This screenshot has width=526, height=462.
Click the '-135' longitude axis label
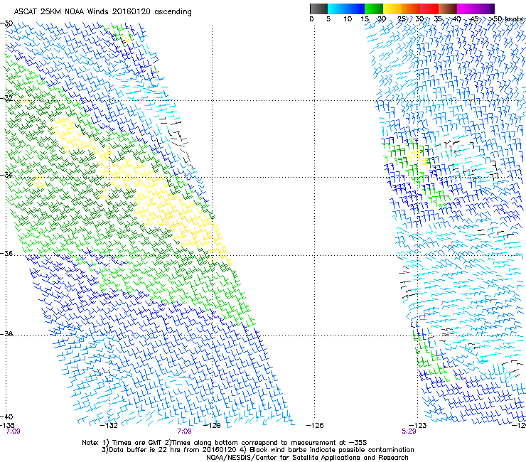pyautogui.click(x=7, y=426)
